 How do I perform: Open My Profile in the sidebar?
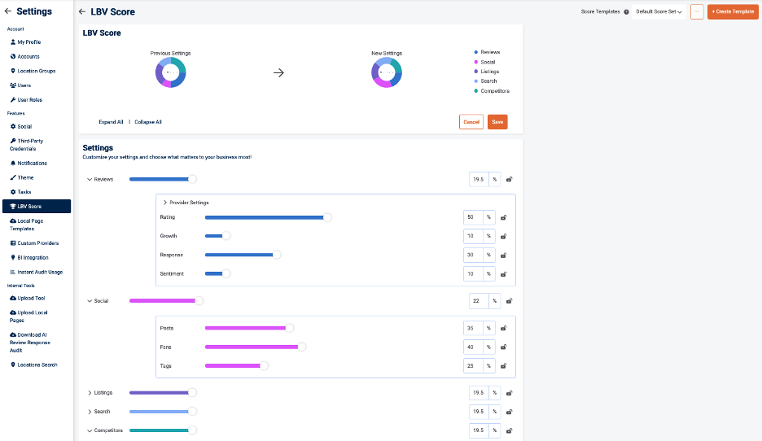[28, 42]
